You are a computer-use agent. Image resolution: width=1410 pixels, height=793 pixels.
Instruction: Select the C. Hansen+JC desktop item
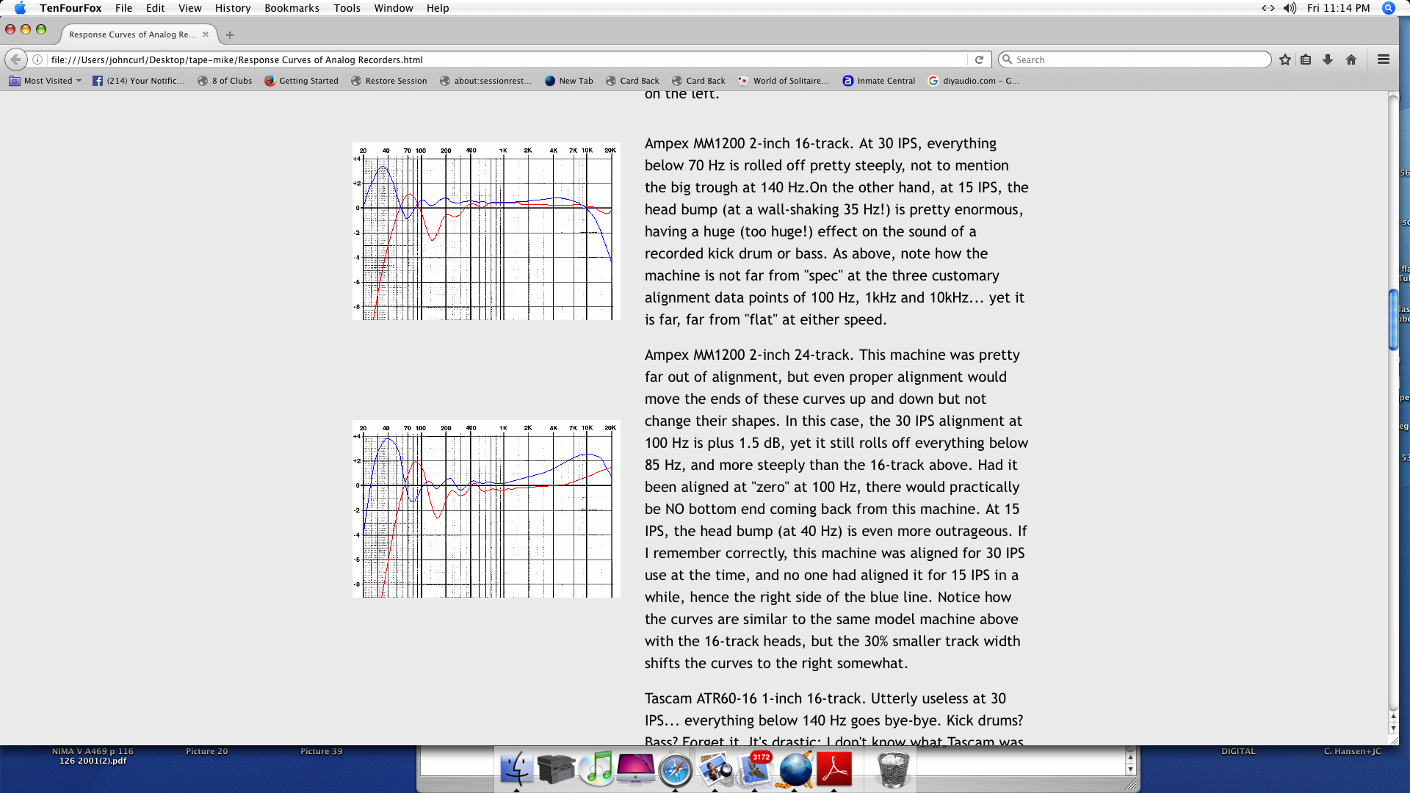click(1352, 751)
